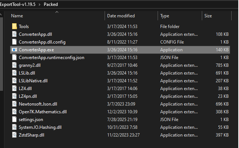Click the ConverterApp.exe application icon
The width and height of the screenshot is (239, 148).
coord(14,50)
